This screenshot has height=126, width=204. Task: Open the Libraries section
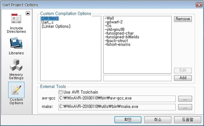coord(16,46)
